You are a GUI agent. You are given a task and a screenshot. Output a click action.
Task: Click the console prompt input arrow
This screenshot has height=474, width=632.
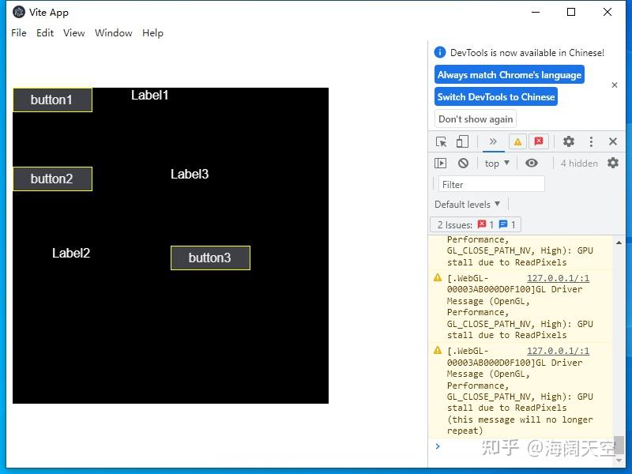pyautogui.click(x=438, y=446)
